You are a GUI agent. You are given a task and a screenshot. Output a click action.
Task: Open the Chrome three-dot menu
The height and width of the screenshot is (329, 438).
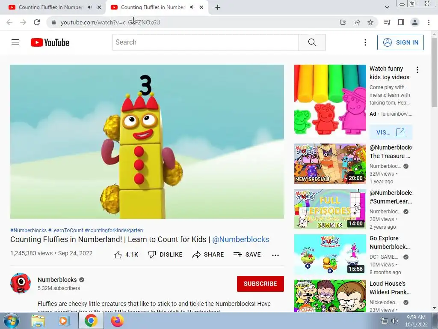[429, 22]
